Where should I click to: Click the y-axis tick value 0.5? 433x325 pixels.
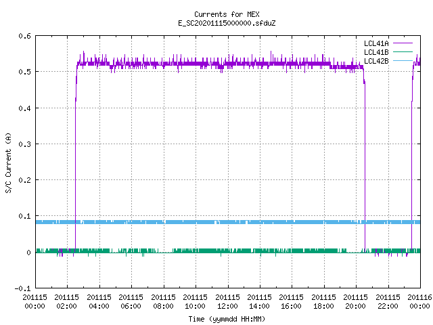[x=24, y=72]
